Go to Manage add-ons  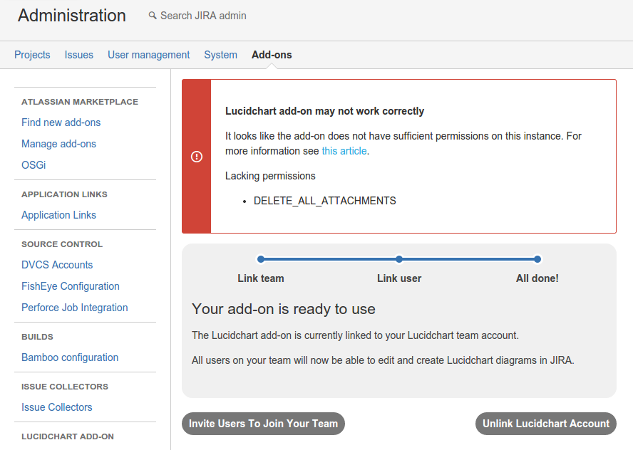58,144
